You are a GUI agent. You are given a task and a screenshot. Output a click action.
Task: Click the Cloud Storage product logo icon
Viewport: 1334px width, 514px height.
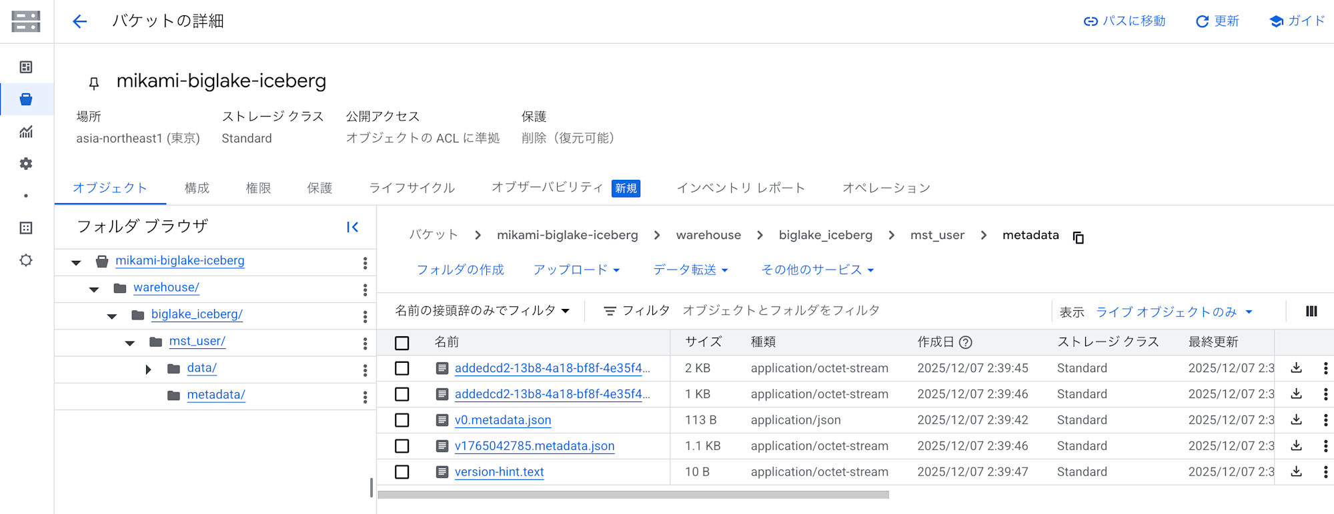[x=26, y=21]
